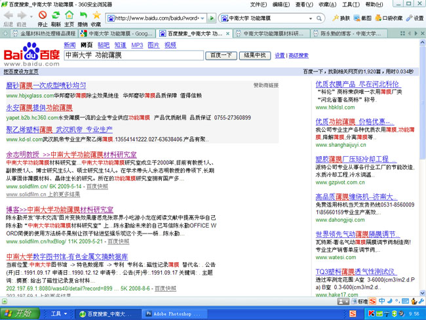The image size is (426, 320).
Task: Click the orange S icon on the taskbar
Action: tap(353, 313)
